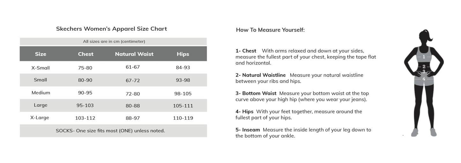Click the Small natural waist value 67-72
This screenshot has height=163, width=461.
pyautogui.click(x=133, y=80)
